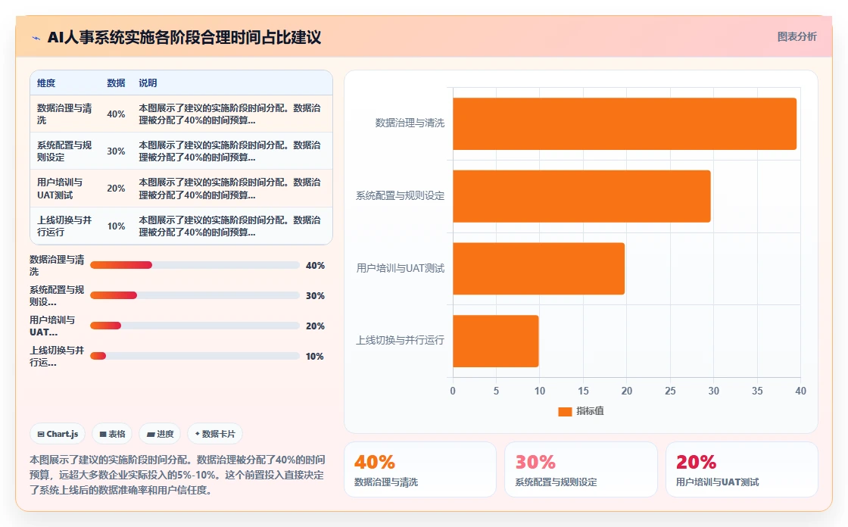Click the title AI人事系统实施各阶段合理时间占比建议

[x=185, y=37]
